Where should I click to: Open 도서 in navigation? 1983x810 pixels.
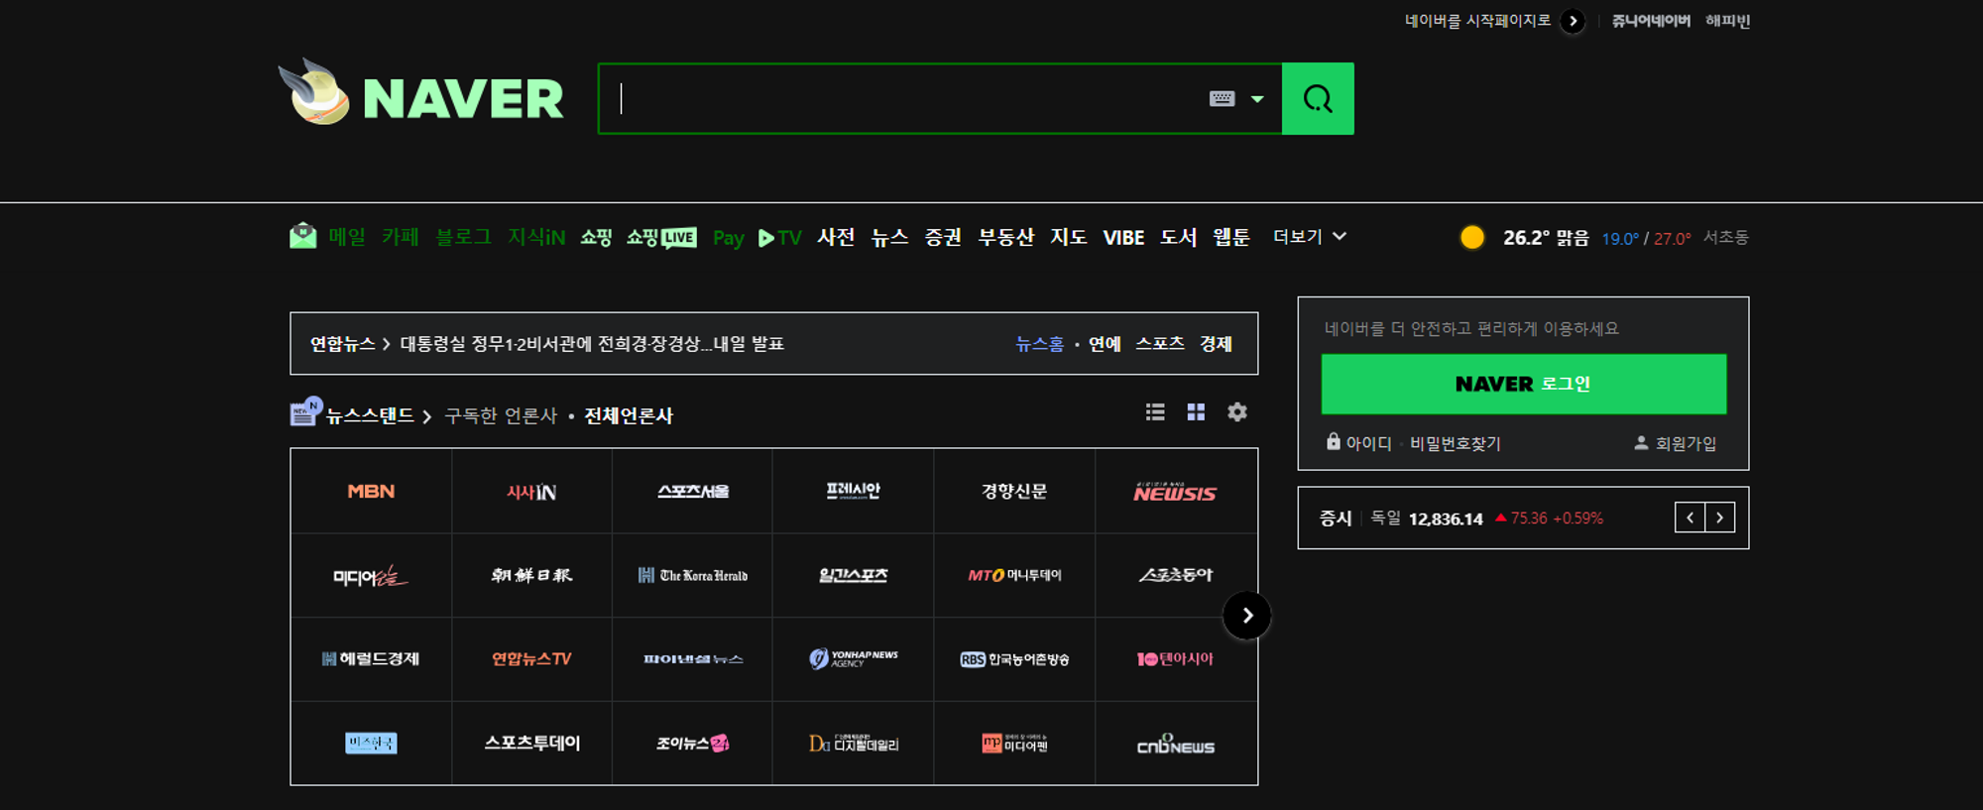coord(1178,237)
